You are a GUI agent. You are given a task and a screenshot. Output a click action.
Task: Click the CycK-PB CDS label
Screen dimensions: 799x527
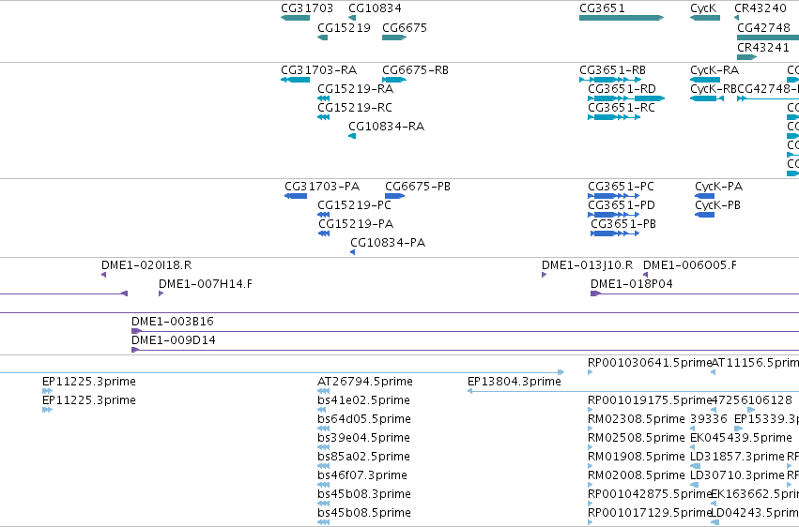tap(717, 205)
